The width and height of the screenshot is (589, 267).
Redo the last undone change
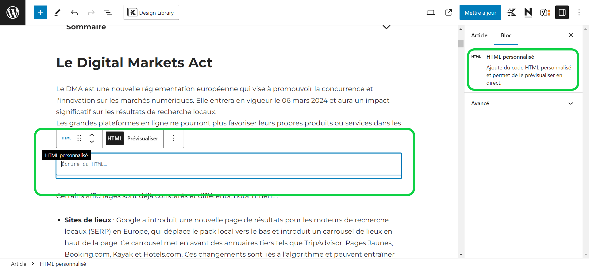(x=91, y=12)
